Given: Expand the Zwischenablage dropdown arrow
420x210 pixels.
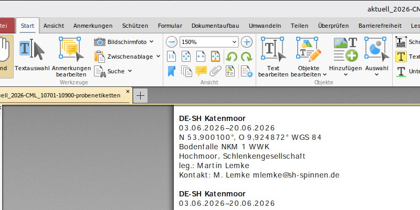Looking at the screenshot, I should [158, 57].
